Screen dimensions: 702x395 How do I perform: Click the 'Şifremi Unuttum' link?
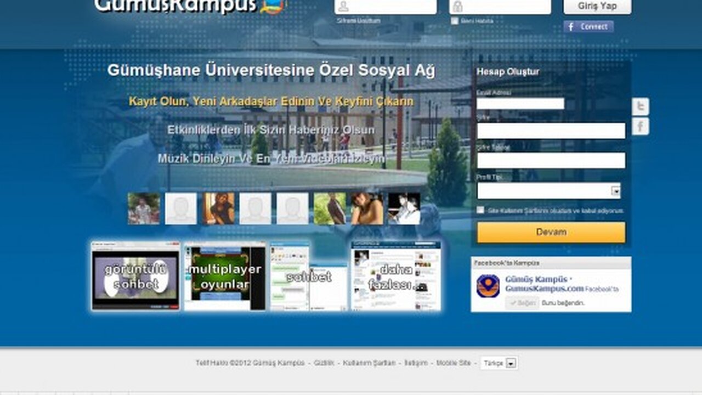pos(358,21)
